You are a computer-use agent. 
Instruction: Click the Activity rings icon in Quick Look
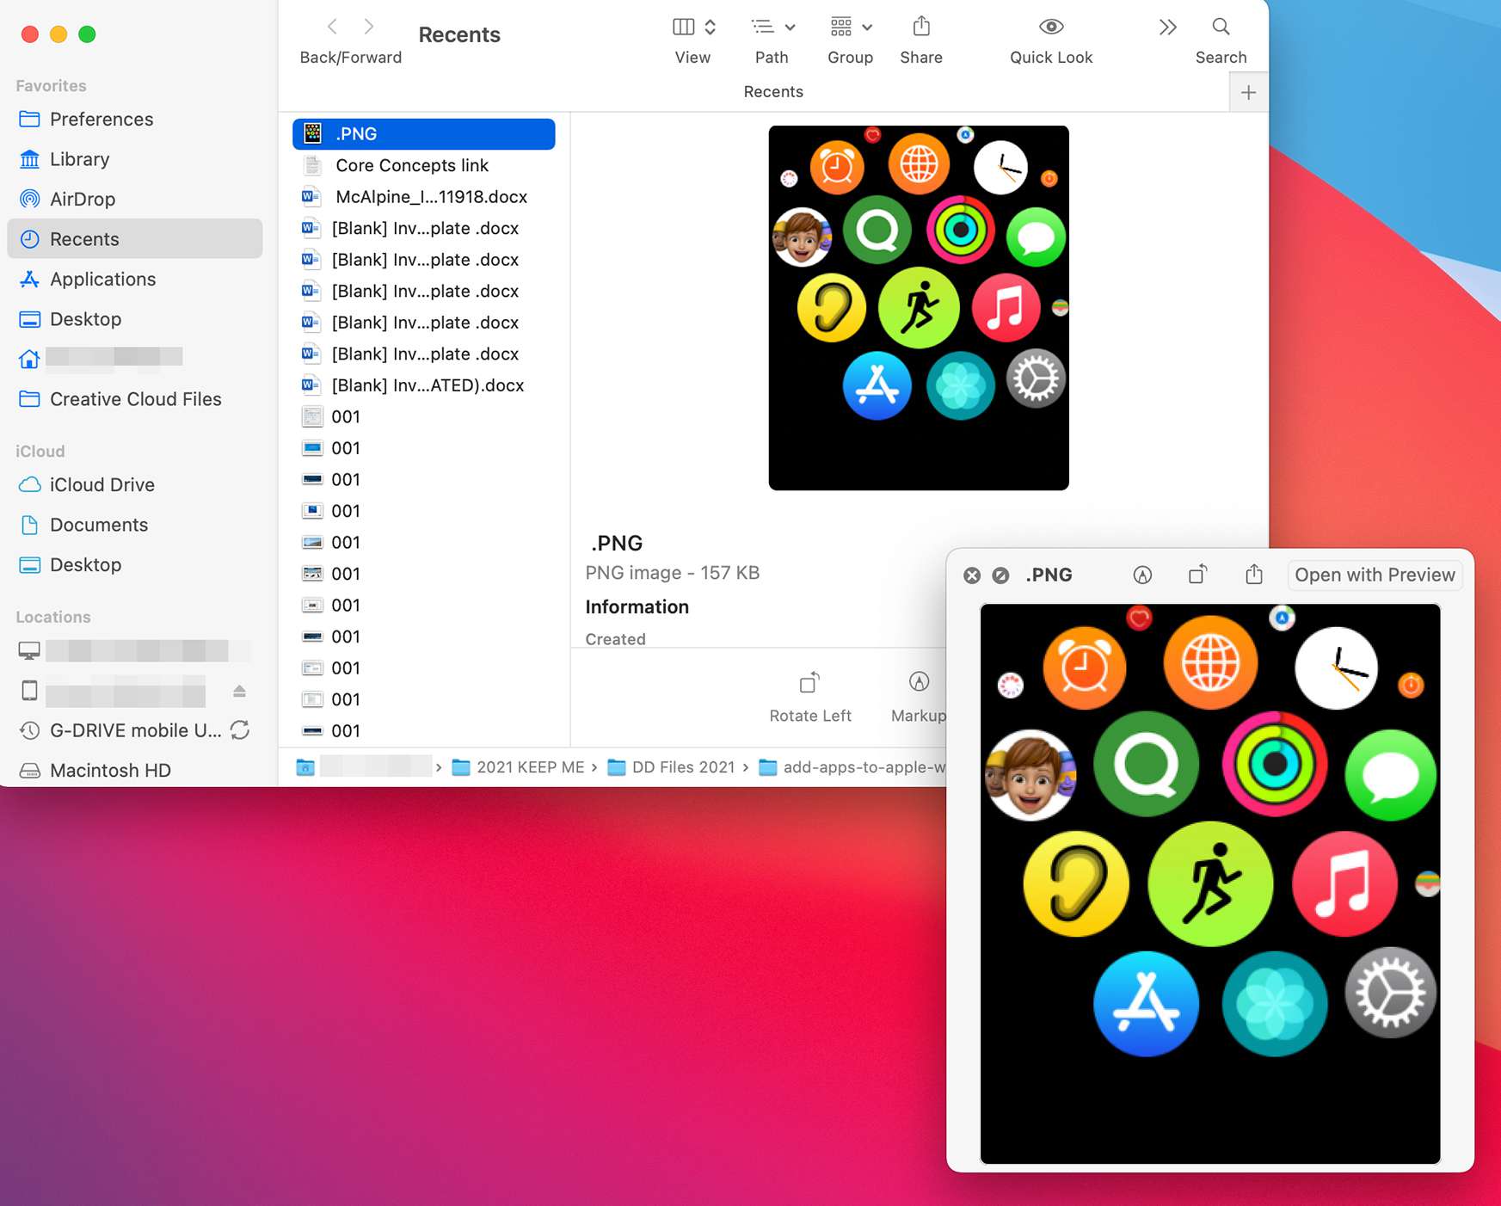[x=1275, y=763]
